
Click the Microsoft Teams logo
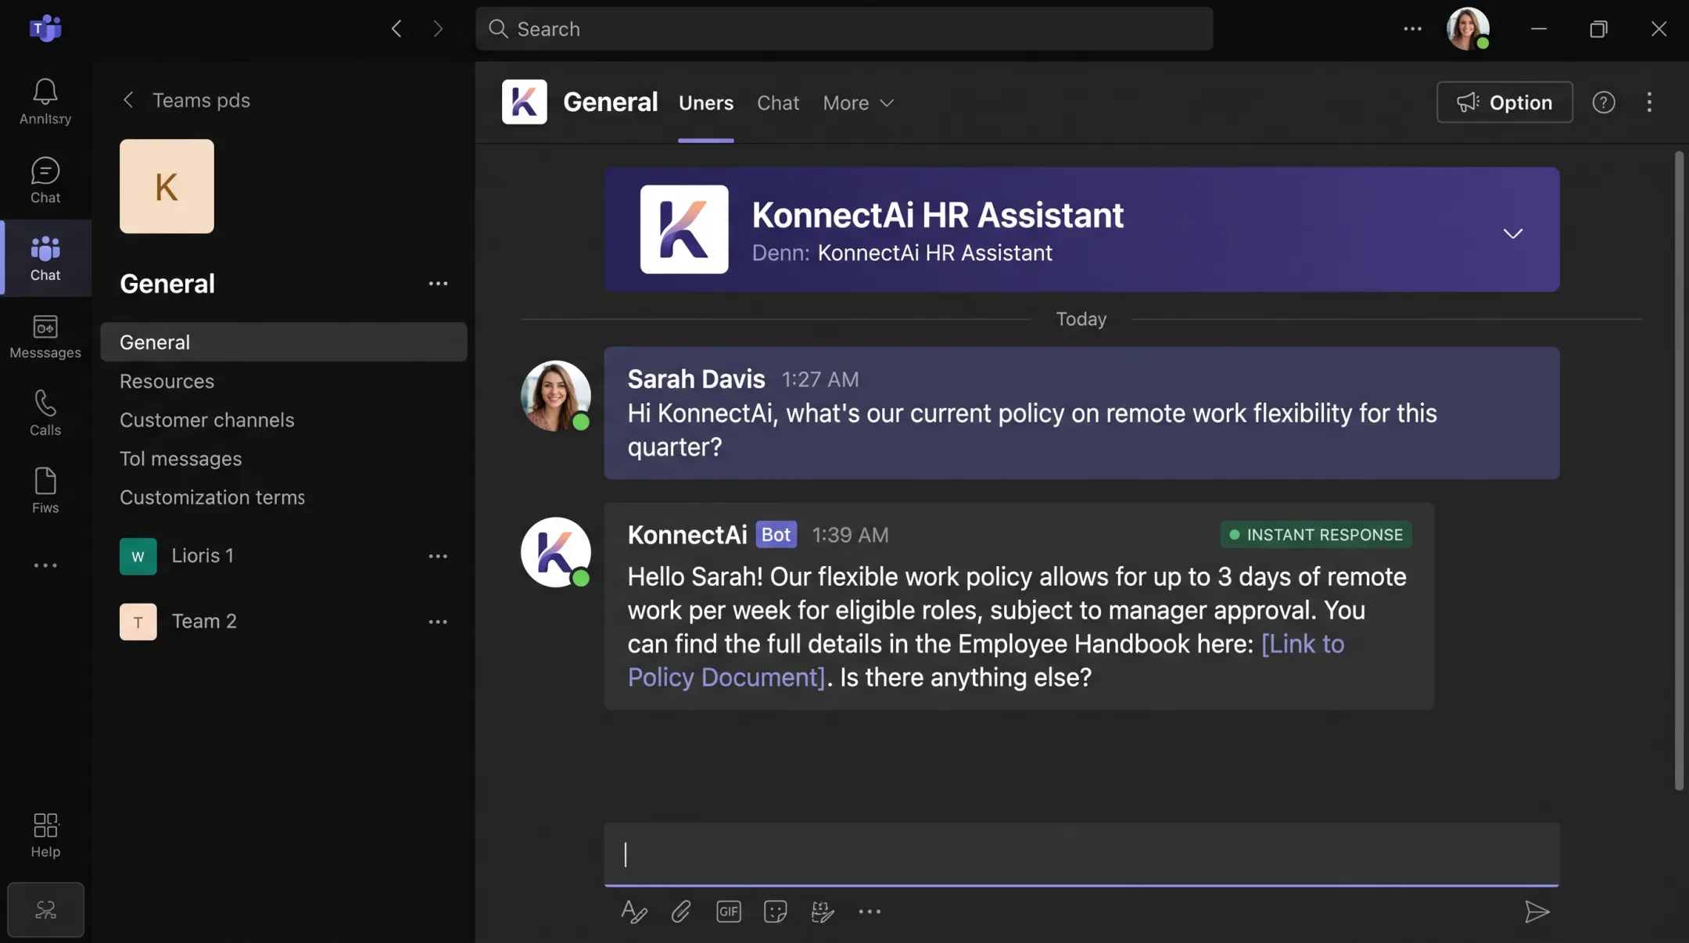coord(45,29)
